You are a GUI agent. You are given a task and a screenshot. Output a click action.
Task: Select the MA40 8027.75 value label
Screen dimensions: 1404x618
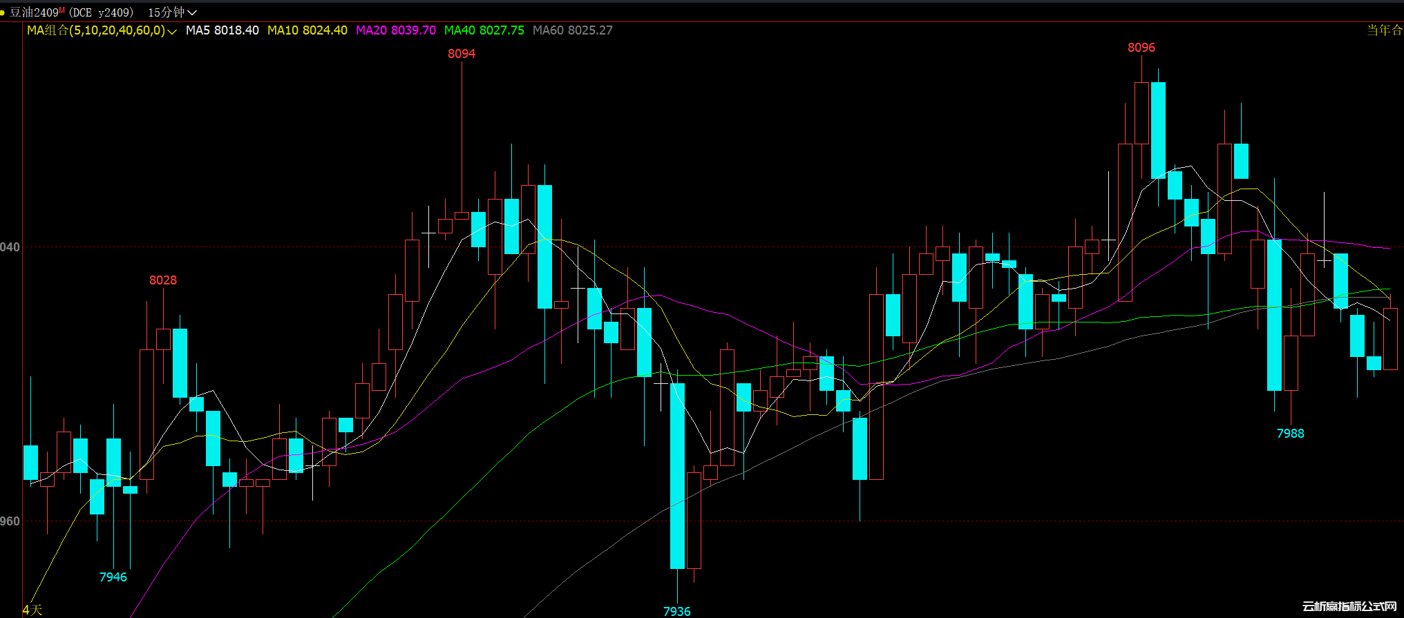484,30
